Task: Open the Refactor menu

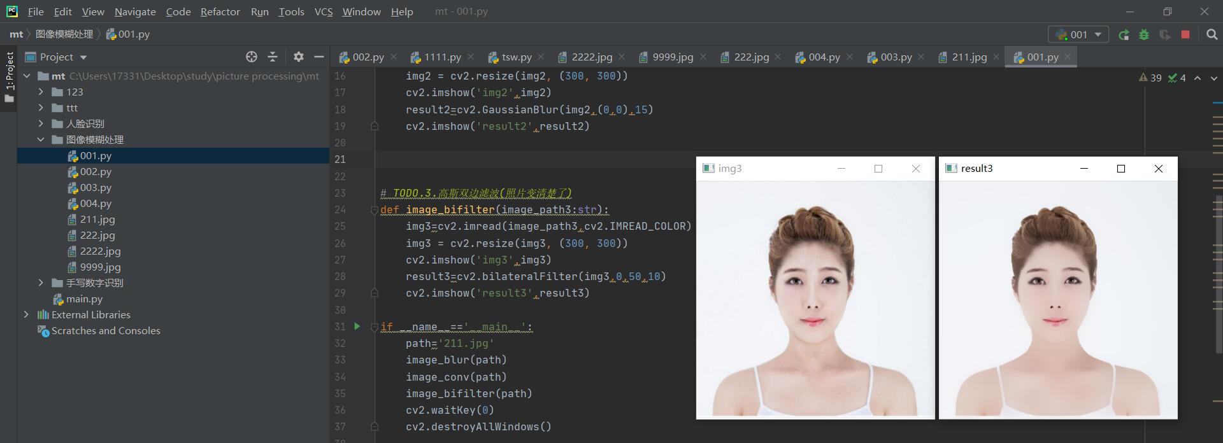Action: coord(220,11)
